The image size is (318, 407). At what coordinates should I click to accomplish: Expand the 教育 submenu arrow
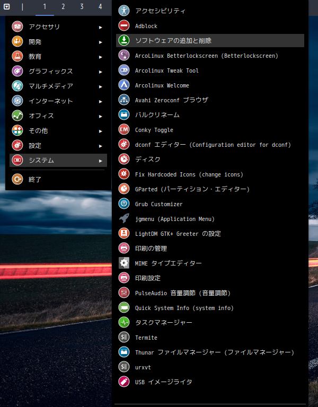pos(101,57)
